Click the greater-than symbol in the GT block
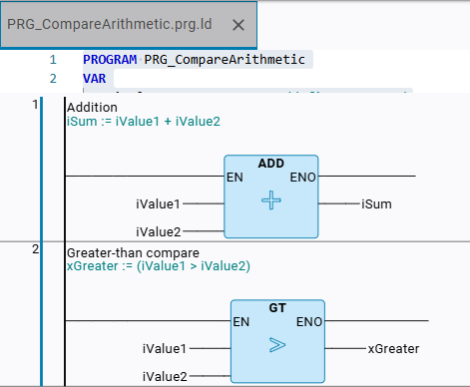Viewport: 470px width, 387px height. (x=277, y=345)
